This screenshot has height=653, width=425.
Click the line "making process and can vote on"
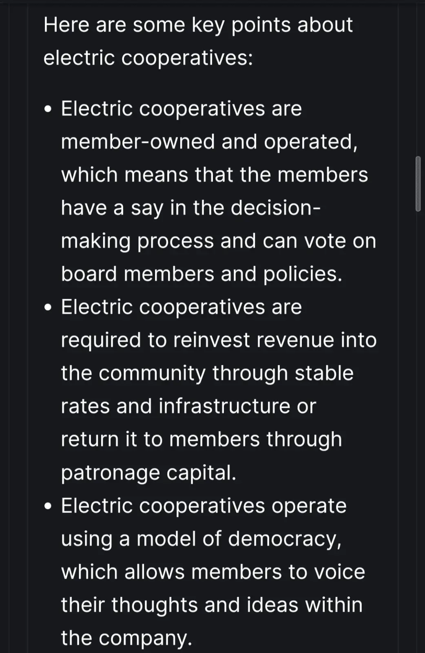coord(218,241)
